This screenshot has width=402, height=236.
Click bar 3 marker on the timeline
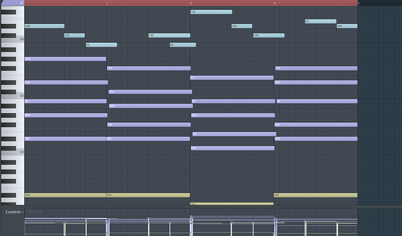(x=191, y=3)
